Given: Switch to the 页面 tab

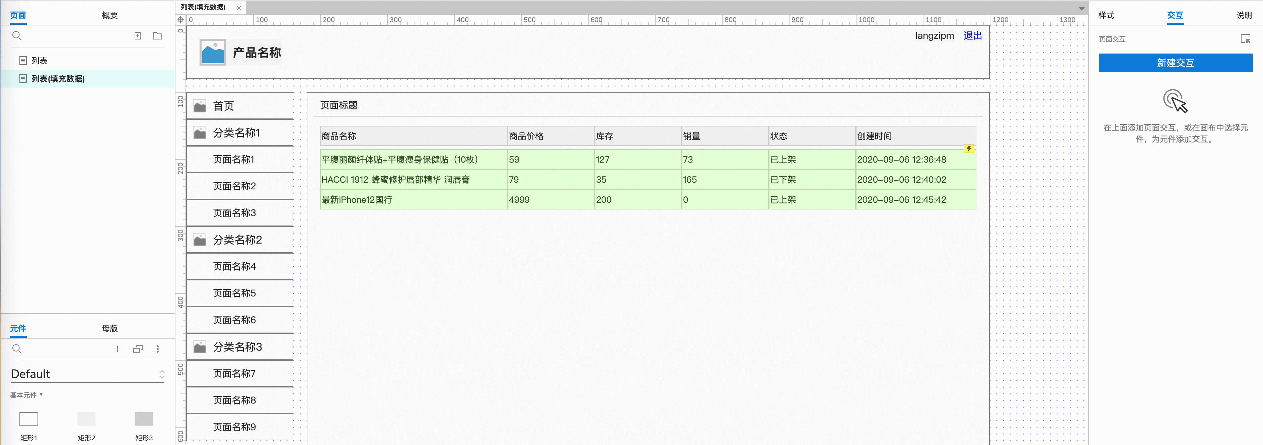Looking at the screenshot, I should 18,15.
